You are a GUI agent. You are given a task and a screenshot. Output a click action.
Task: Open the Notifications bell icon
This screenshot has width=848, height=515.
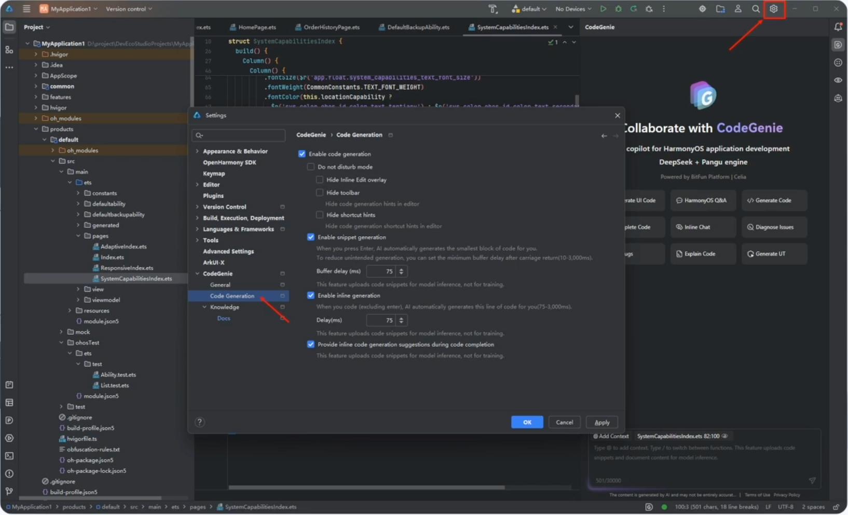tap(838, 27)
